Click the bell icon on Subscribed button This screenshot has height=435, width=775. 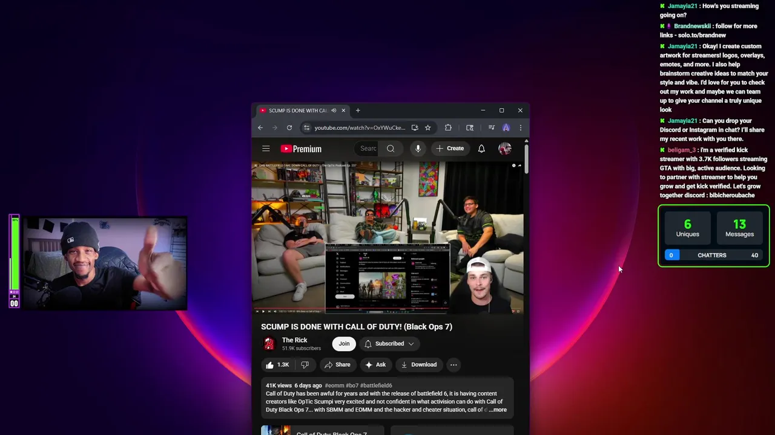pyautogui.click(x=368, y=344)
